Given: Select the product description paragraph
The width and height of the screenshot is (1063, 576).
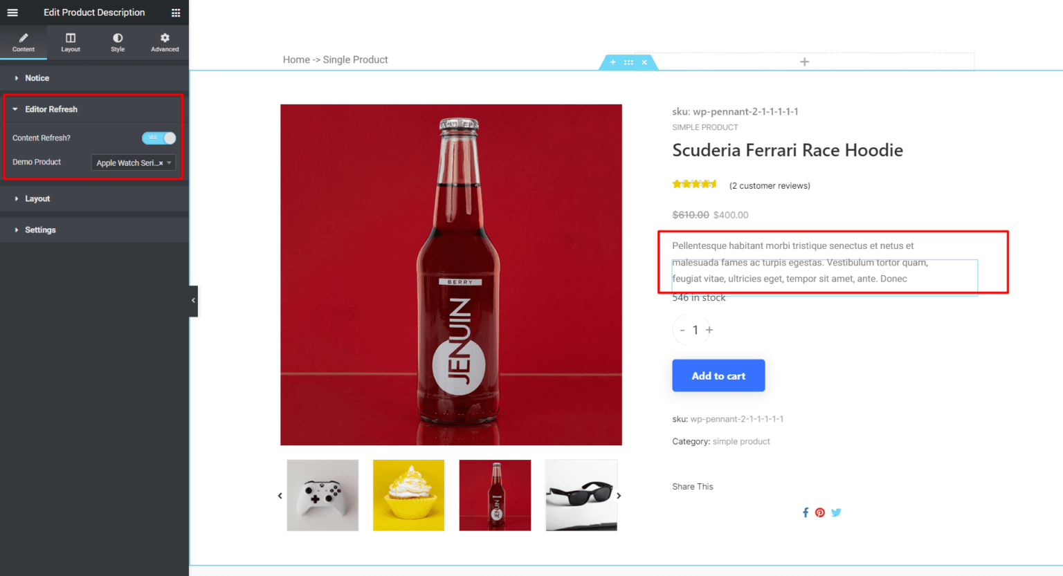Looking at the screenshot, I should [800, 262].
